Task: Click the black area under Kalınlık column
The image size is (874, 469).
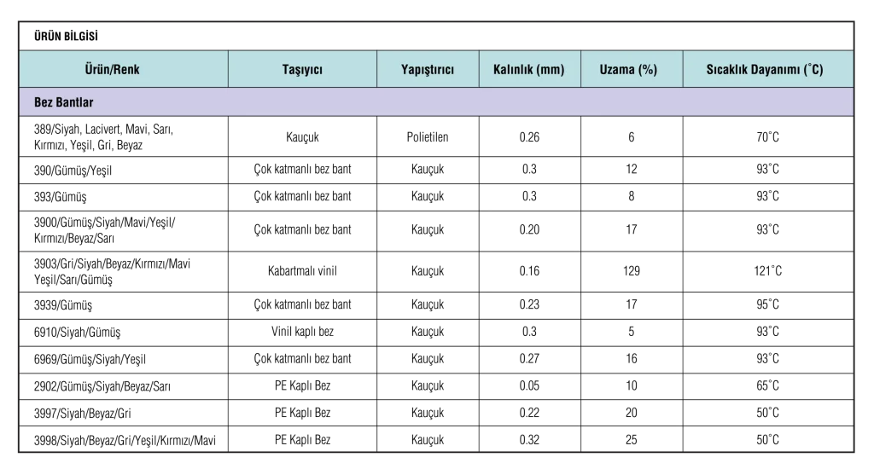Action: click(x=529, y=281)
